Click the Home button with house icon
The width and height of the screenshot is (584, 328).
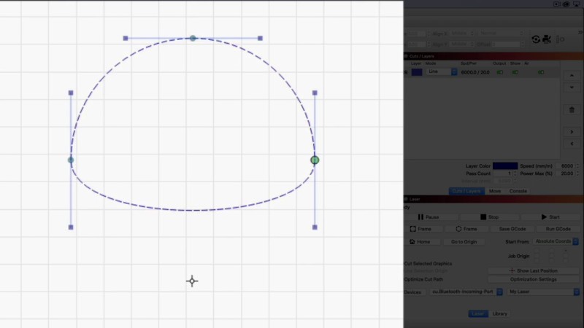click(420, 241)
